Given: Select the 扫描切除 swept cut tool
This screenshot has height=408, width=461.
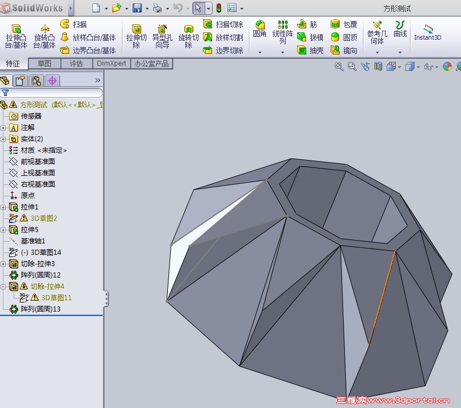Looking at the screenshot, I should [223, 24].
